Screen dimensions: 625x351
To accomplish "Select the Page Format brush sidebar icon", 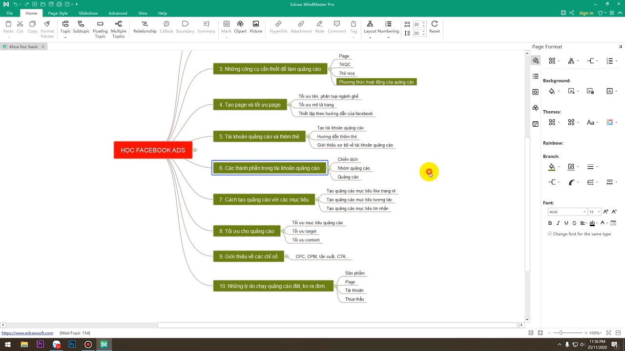I will click(536, 60).
